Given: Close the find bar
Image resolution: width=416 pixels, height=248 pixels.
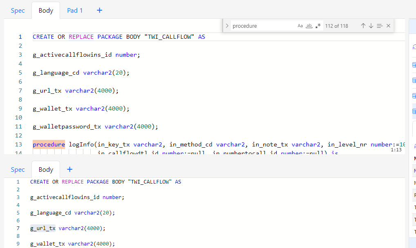Looking at the screenshot, I should pyautogui.click(x=388, y=26).
